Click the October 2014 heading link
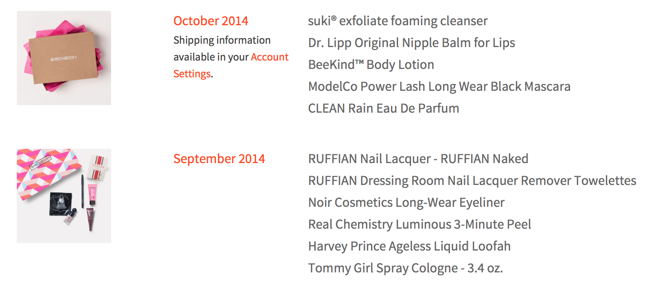669x285 pixels. (x=211, y=21)
